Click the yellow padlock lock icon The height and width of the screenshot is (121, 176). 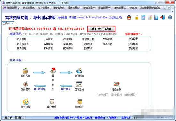coord(137,17)
